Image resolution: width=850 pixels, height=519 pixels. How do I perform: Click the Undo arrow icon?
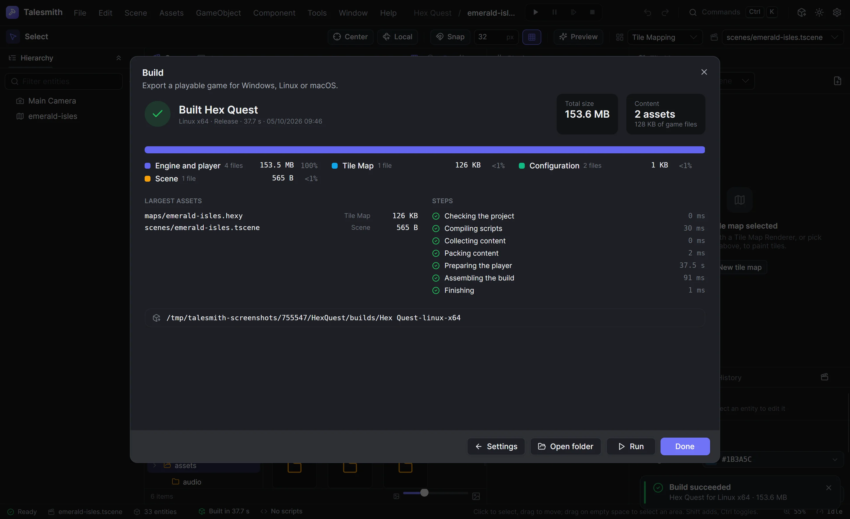[x=648, y=12]
